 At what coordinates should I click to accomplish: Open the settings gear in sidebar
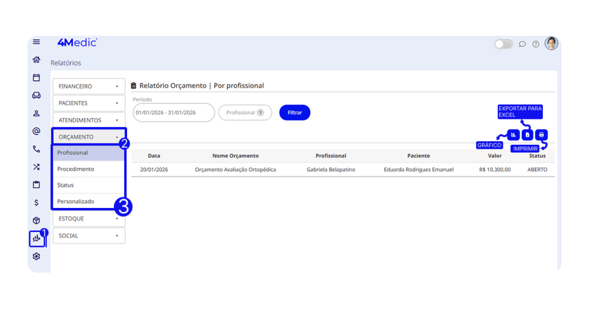click(x=37, y=256)
